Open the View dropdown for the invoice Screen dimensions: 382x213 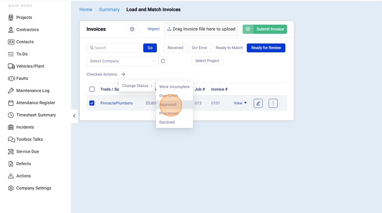(240, 103)
